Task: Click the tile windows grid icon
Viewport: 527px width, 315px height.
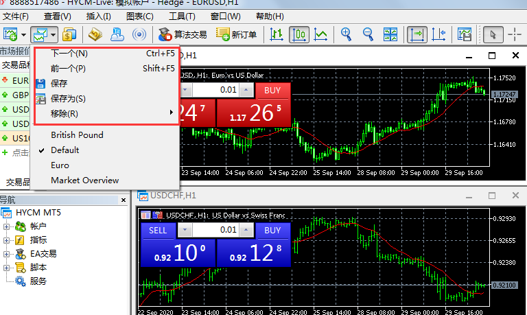Action: (390, 34)
